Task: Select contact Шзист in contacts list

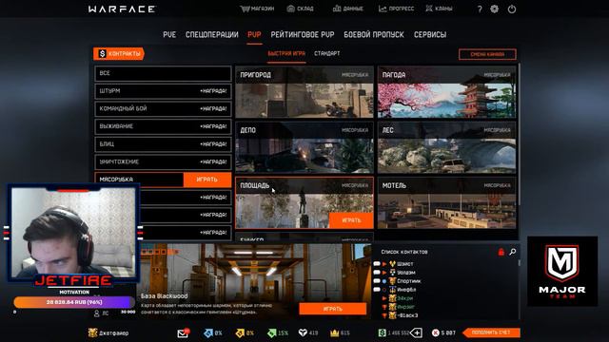Action: pyautogui.click(x=405, y=264)
